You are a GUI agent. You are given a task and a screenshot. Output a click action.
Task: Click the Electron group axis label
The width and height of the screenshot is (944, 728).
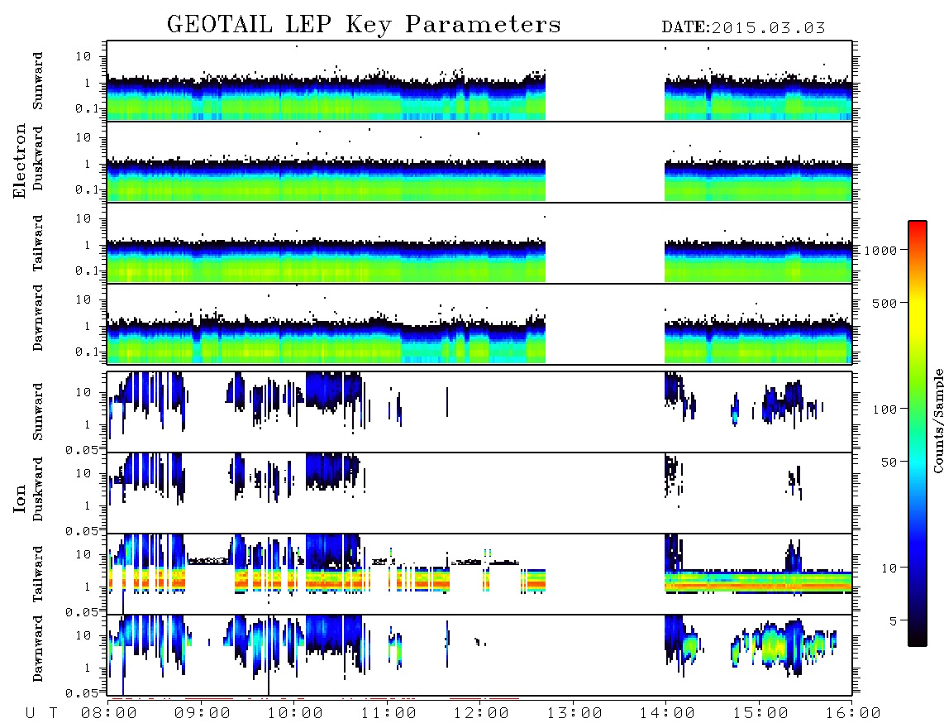point(20,161)
